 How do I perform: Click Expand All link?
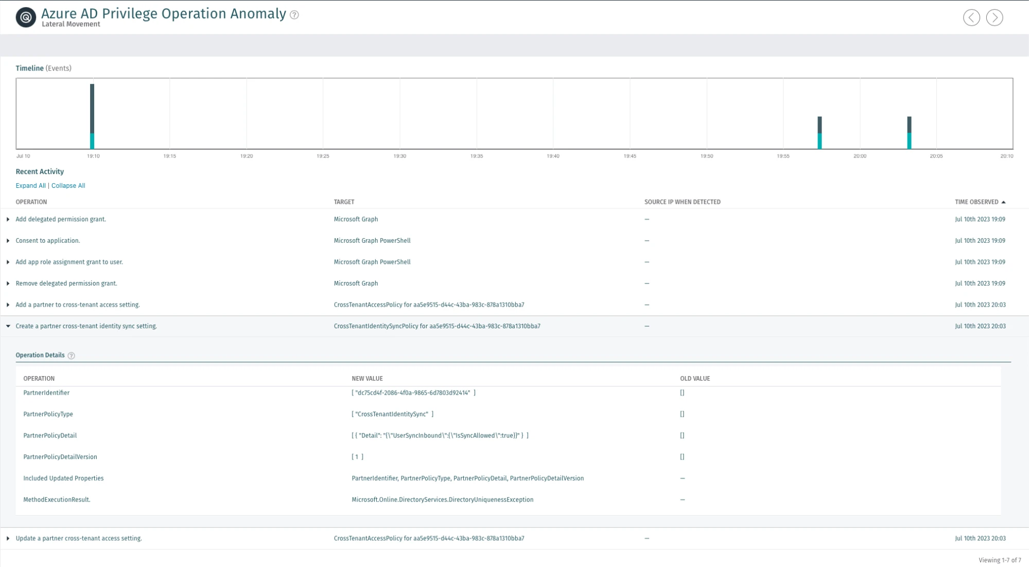pos(30,186)
